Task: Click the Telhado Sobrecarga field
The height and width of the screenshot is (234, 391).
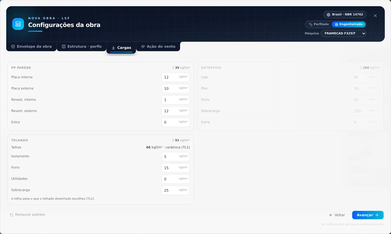Action: point(176,190)
